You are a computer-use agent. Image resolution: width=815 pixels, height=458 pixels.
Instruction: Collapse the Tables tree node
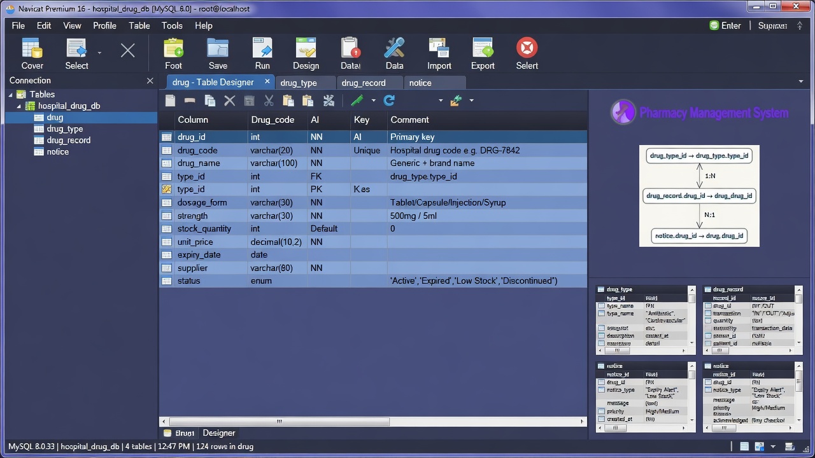11,95
